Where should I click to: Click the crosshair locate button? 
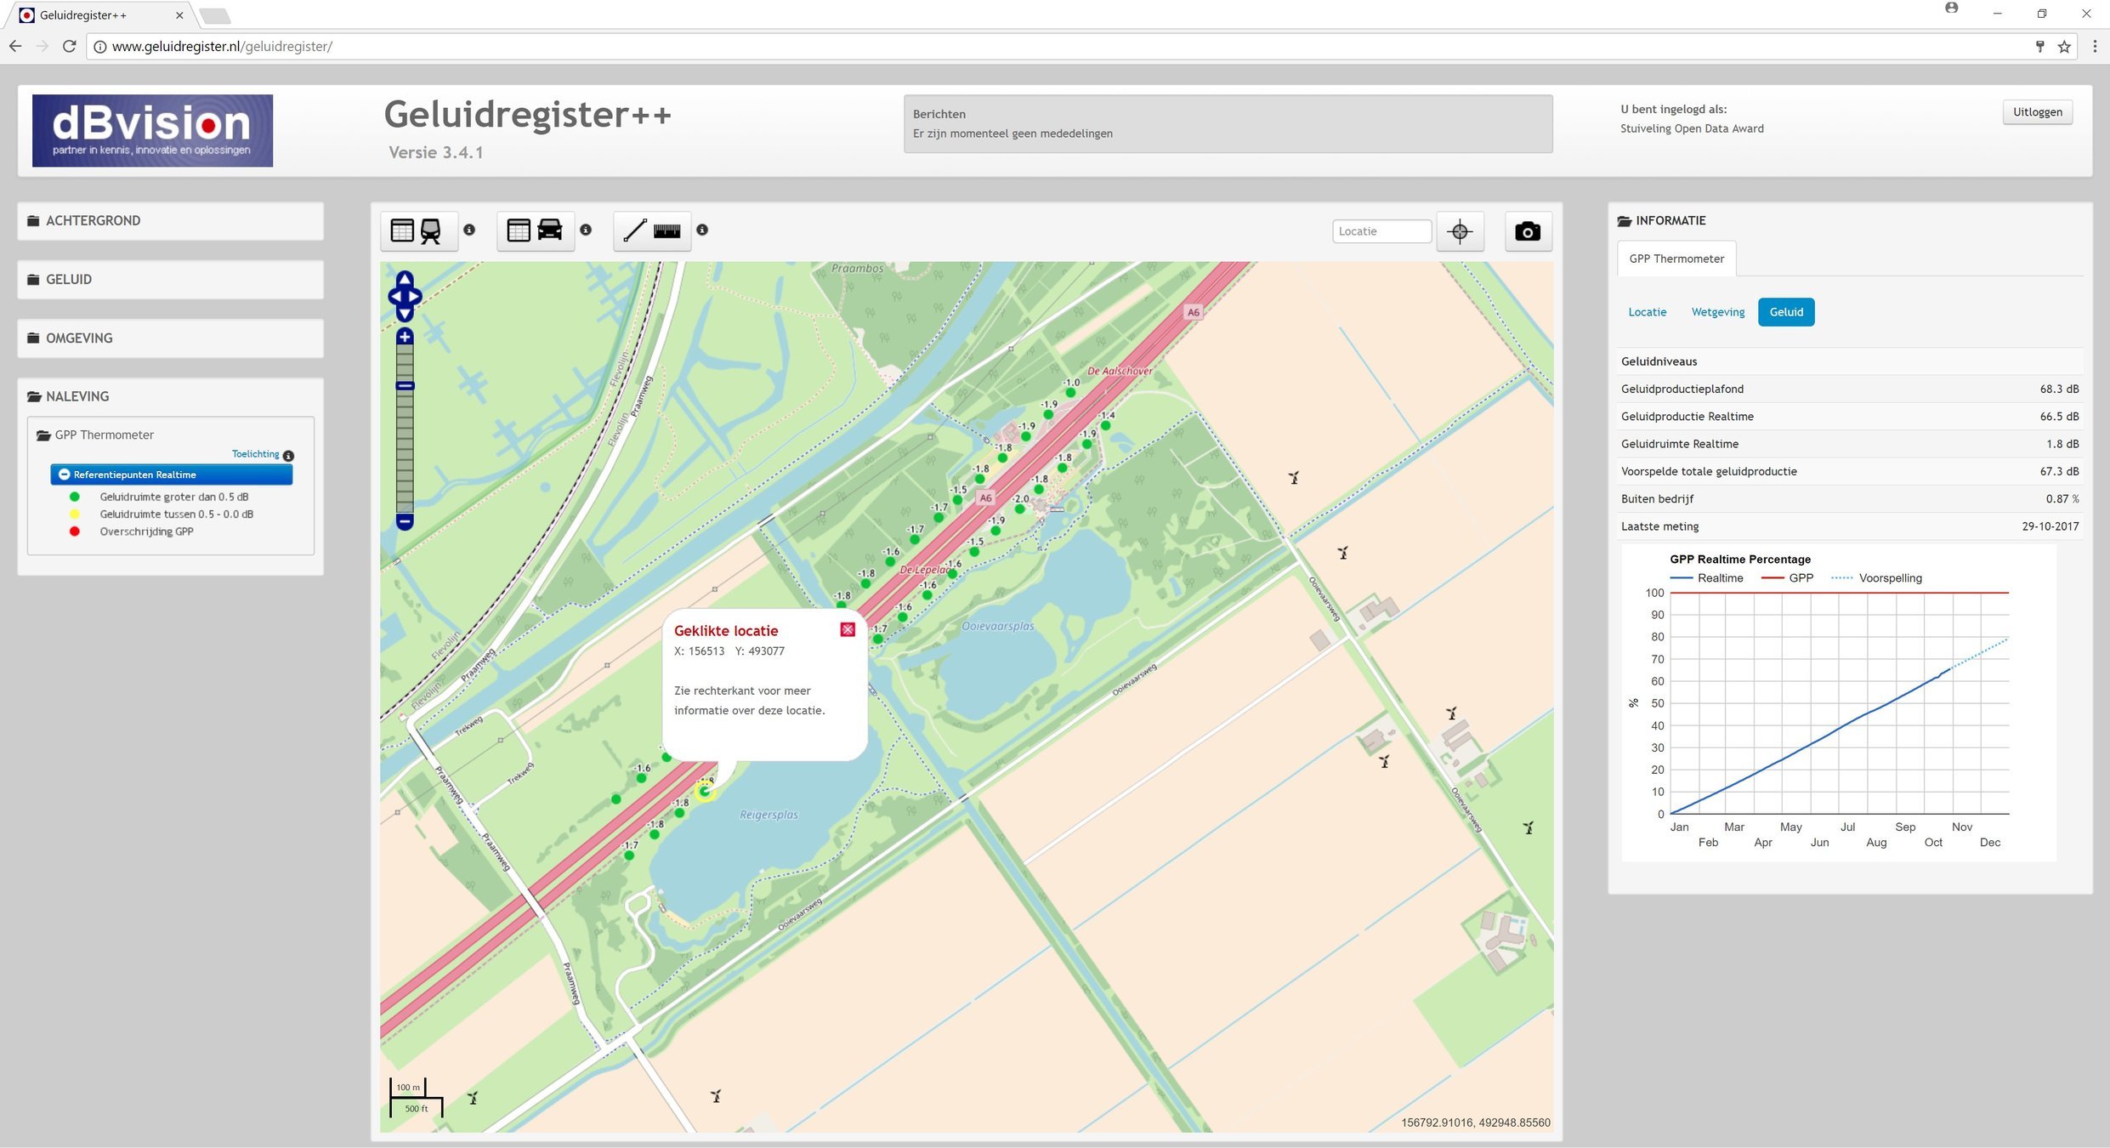[x=1460, y=231]
